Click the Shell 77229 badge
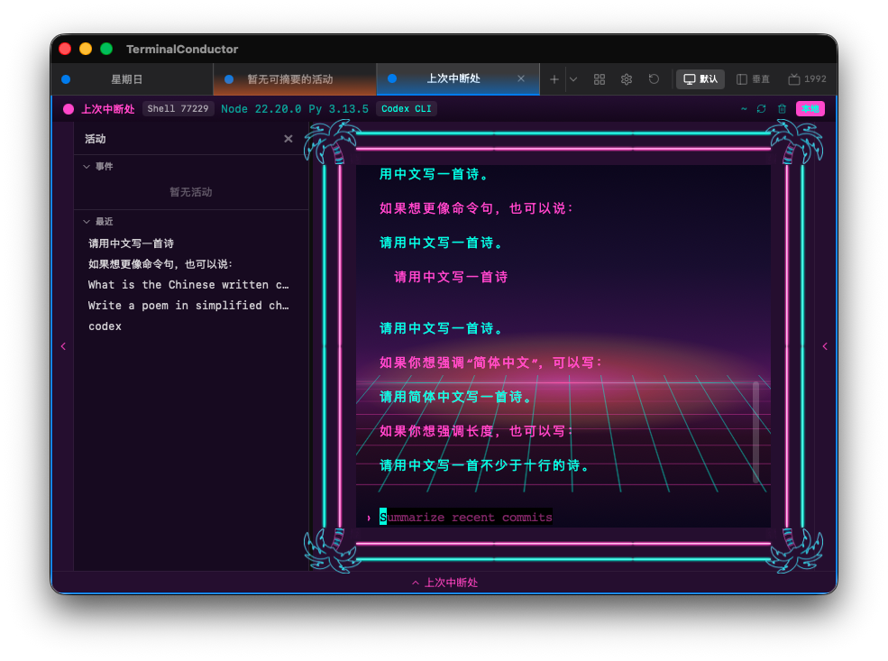This screenshot has height=661, width=888. [x=178, y=109]
